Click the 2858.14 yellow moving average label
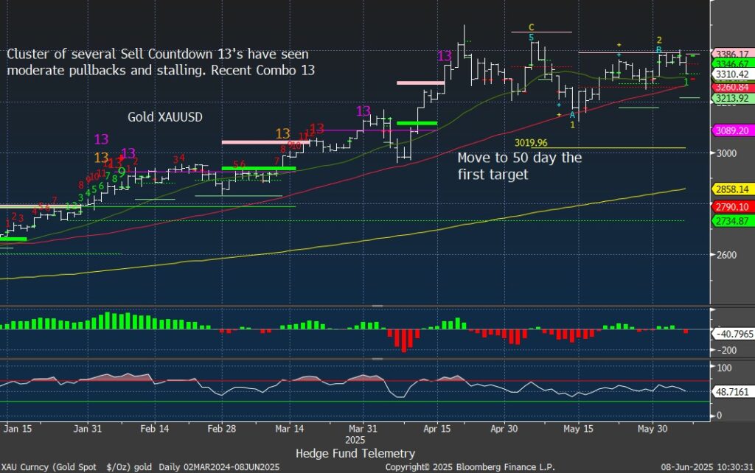Viewport: 755px width, 473px height. tap(732, 189)
